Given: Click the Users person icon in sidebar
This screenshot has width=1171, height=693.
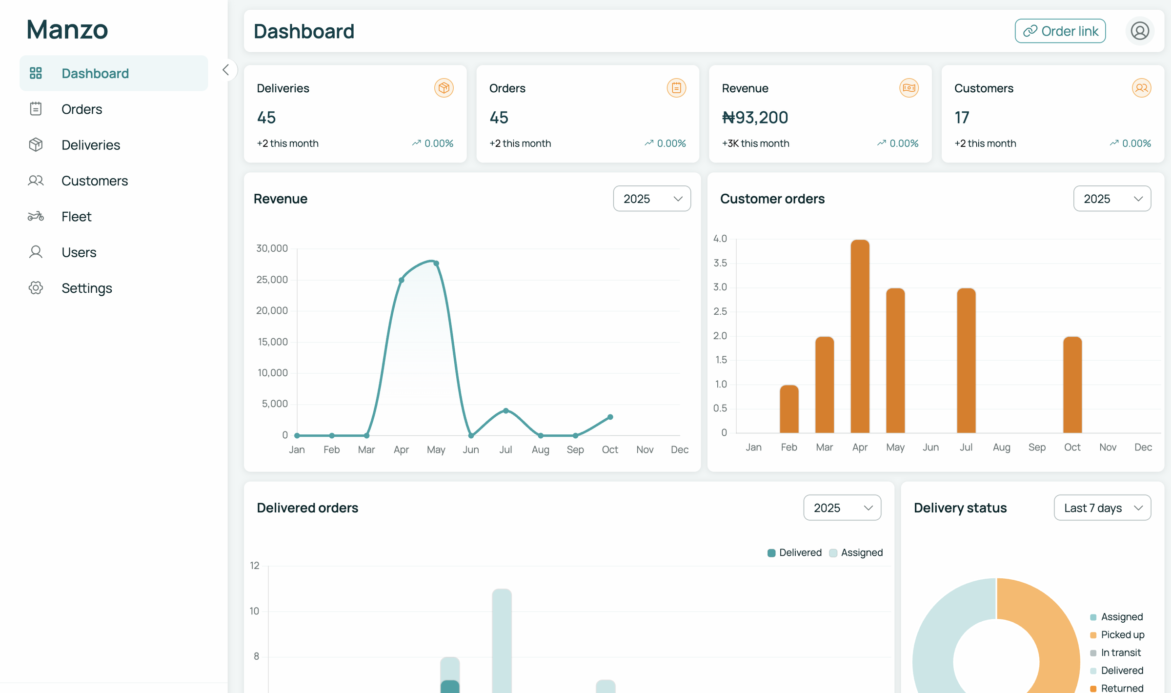Looking at the screenshot, I should (36, 252).
